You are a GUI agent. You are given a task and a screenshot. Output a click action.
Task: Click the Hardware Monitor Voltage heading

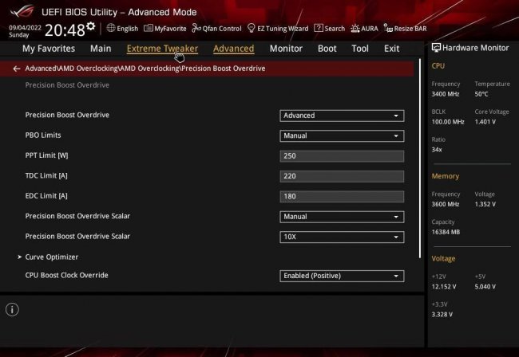[x=443, y=258]
